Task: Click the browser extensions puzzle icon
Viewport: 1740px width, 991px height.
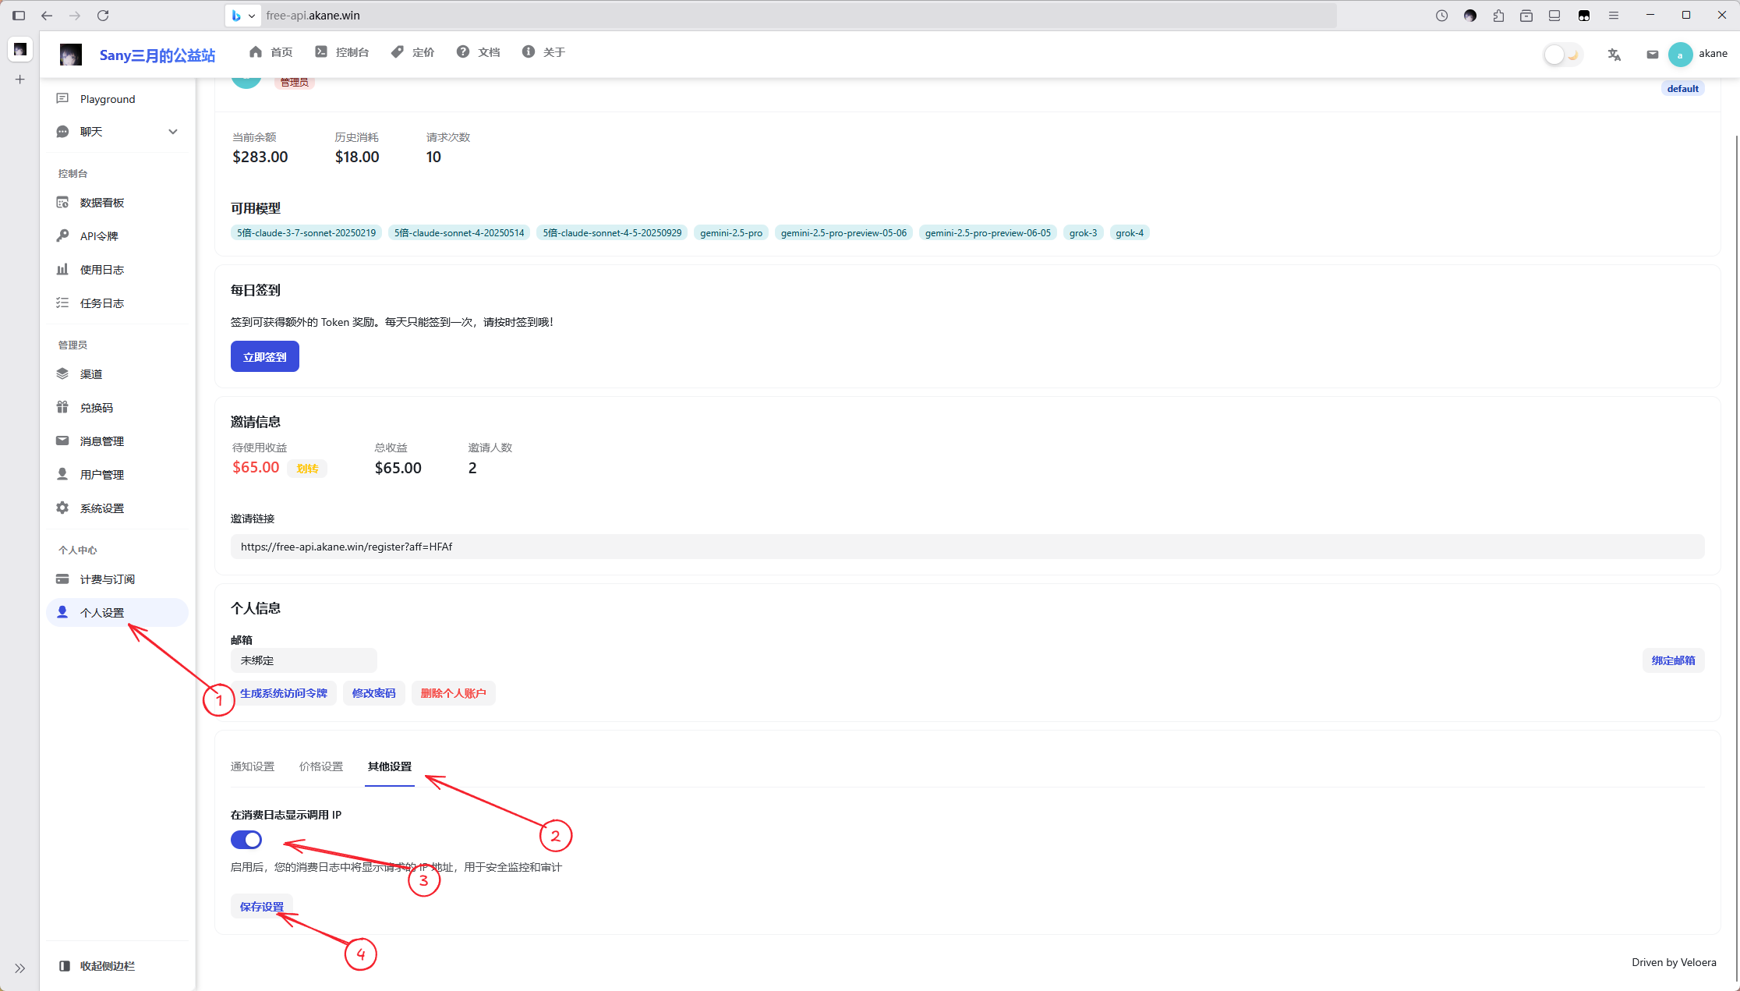Action: click(x=1498, y=16)
